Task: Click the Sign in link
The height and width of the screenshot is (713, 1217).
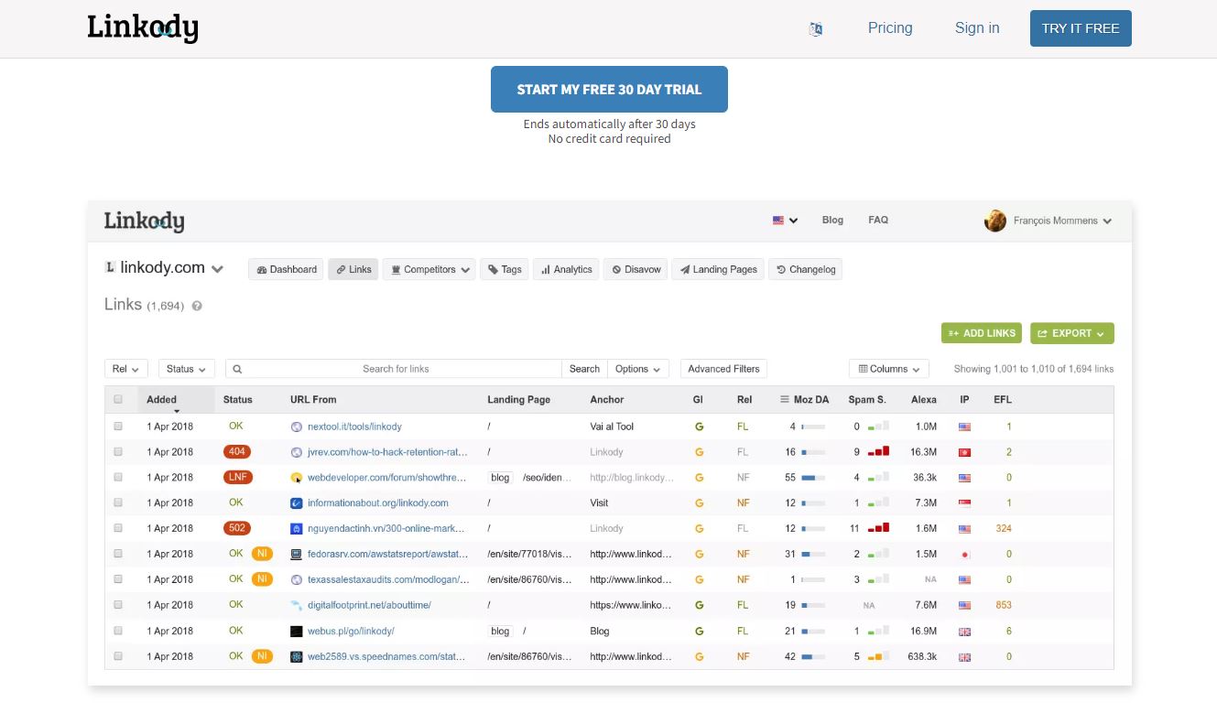Action: coord(977,28)
